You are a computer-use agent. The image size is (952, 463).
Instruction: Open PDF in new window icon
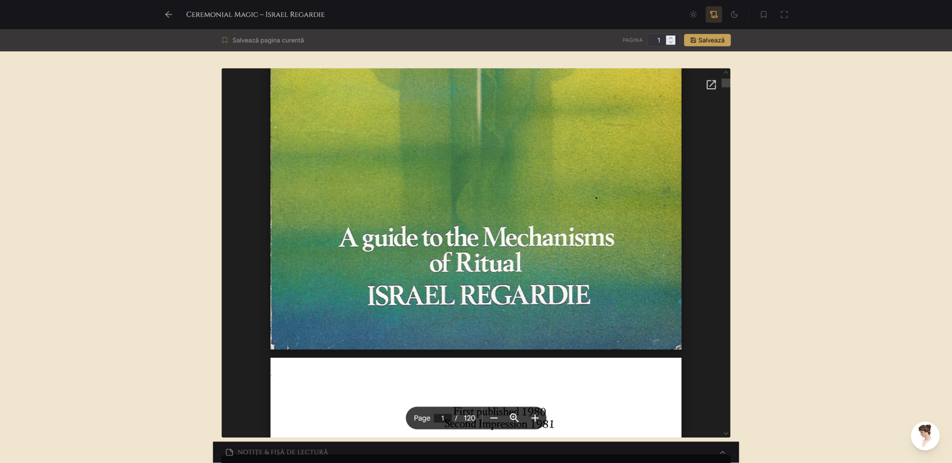[711, 85]
